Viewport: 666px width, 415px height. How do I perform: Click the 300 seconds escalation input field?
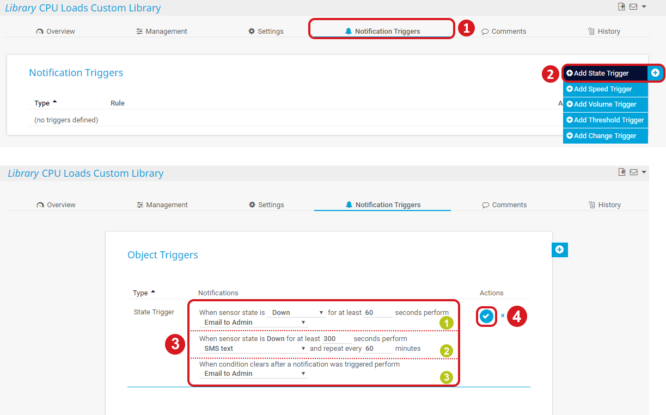pos(336,339)
